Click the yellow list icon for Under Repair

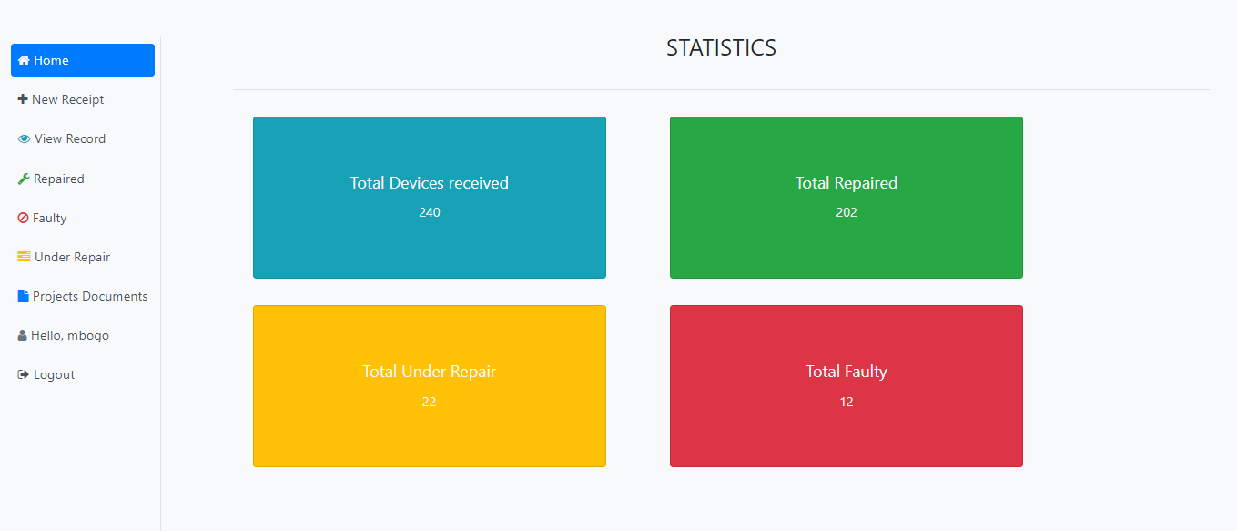click(24, 258)
